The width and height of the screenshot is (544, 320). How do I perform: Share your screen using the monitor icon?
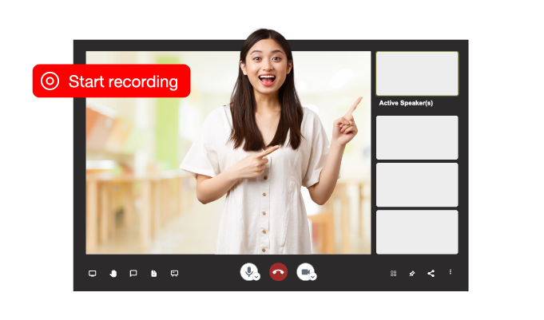coord(92,274)
